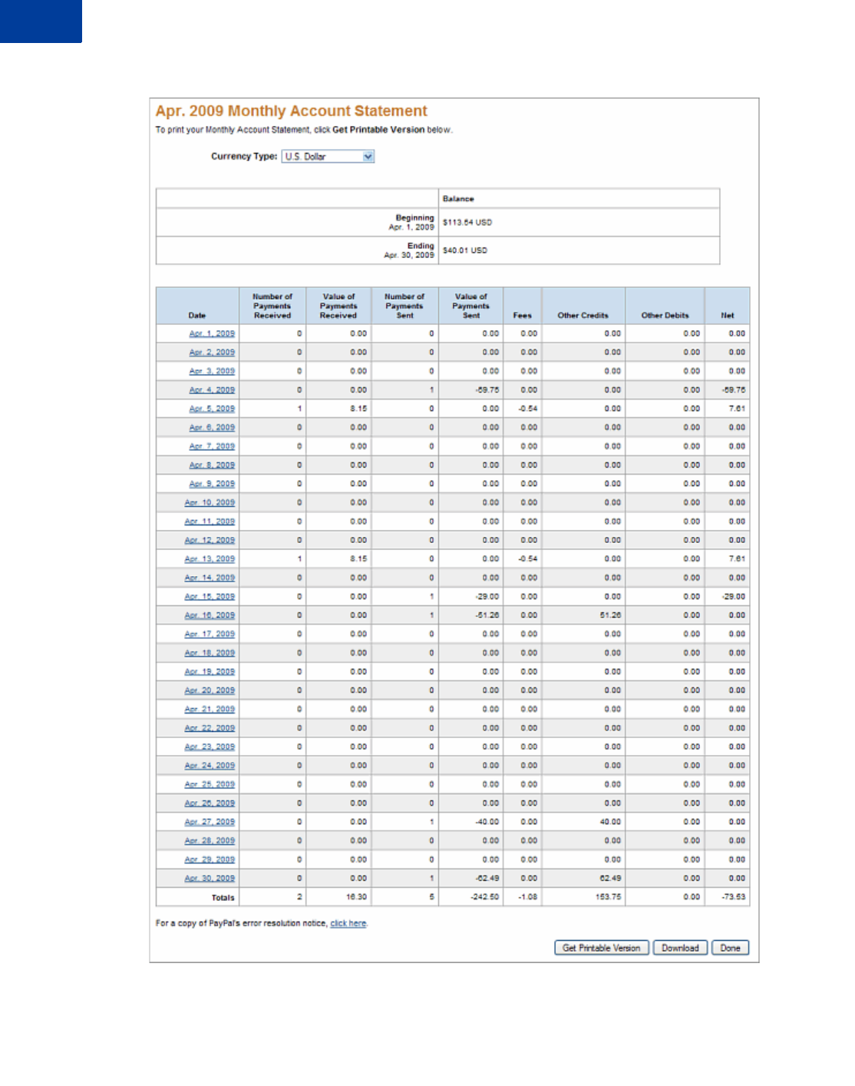The height and width of the screenshot is (1086, 855).
Task: Open the Apr. 15, 2009 date link
Action: 210,598
